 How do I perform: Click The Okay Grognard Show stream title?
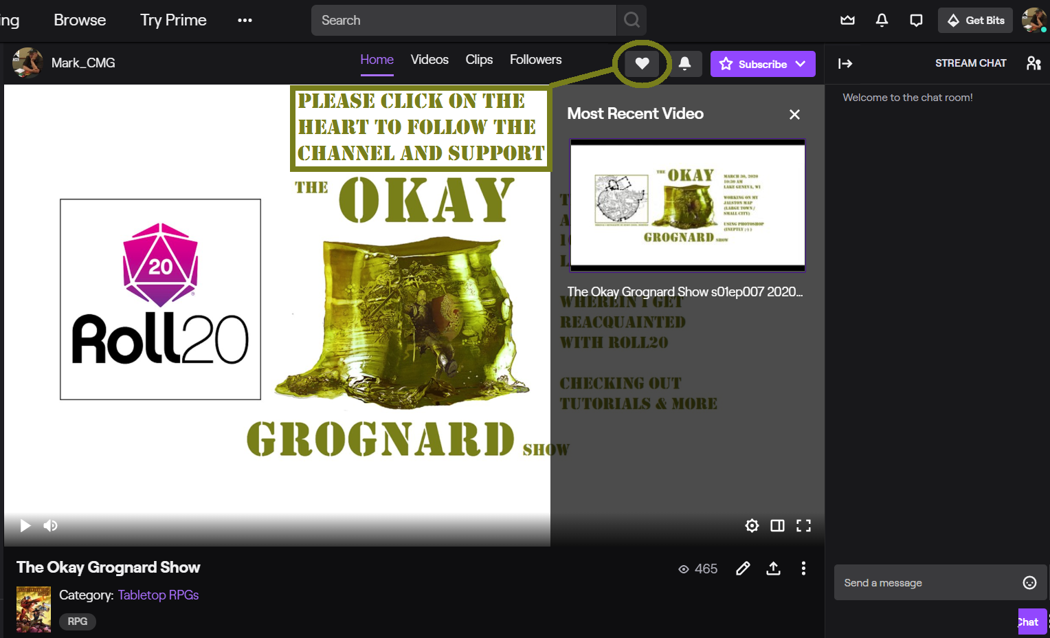[x=109, y=567]
